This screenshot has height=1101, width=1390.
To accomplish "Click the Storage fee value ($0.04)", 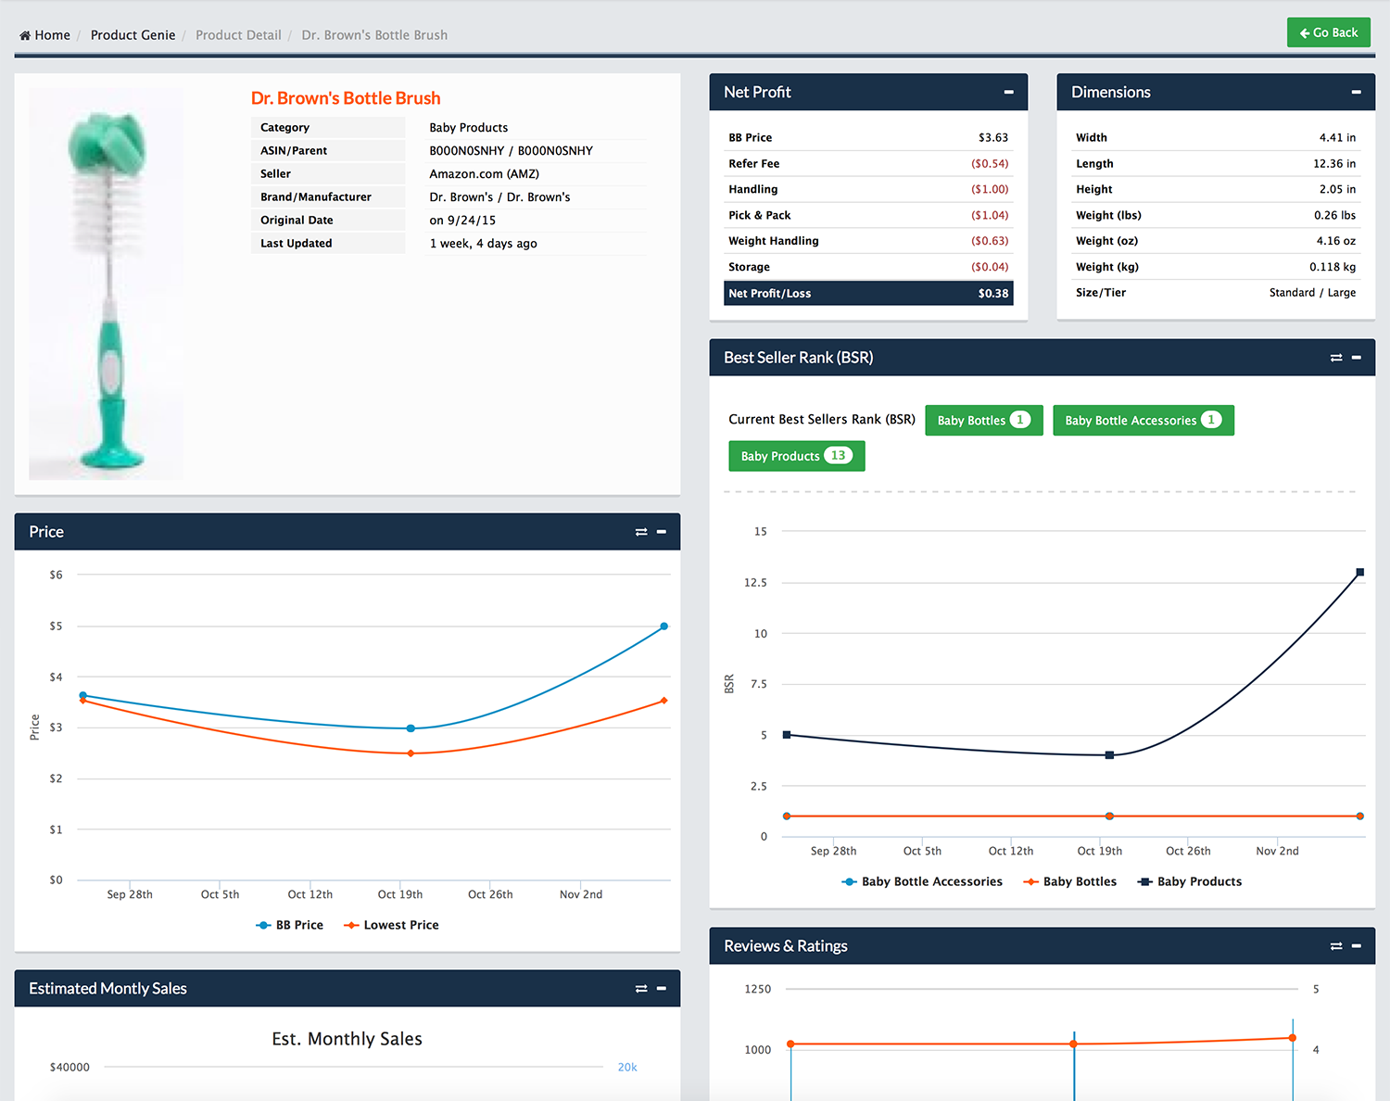I will tap(990, 267).
